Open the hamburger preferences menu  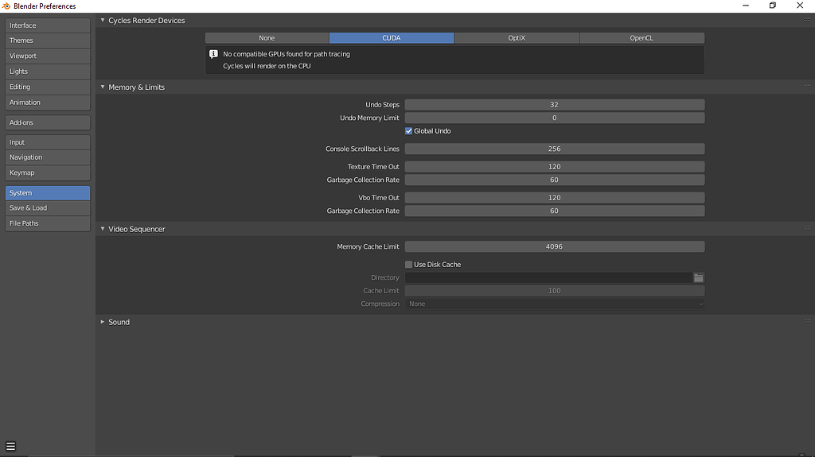coord(10,446)
